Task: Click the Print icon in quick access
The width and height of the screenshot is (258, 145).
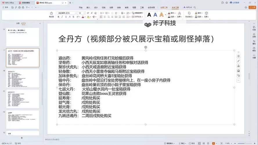Action: (19, 8)
